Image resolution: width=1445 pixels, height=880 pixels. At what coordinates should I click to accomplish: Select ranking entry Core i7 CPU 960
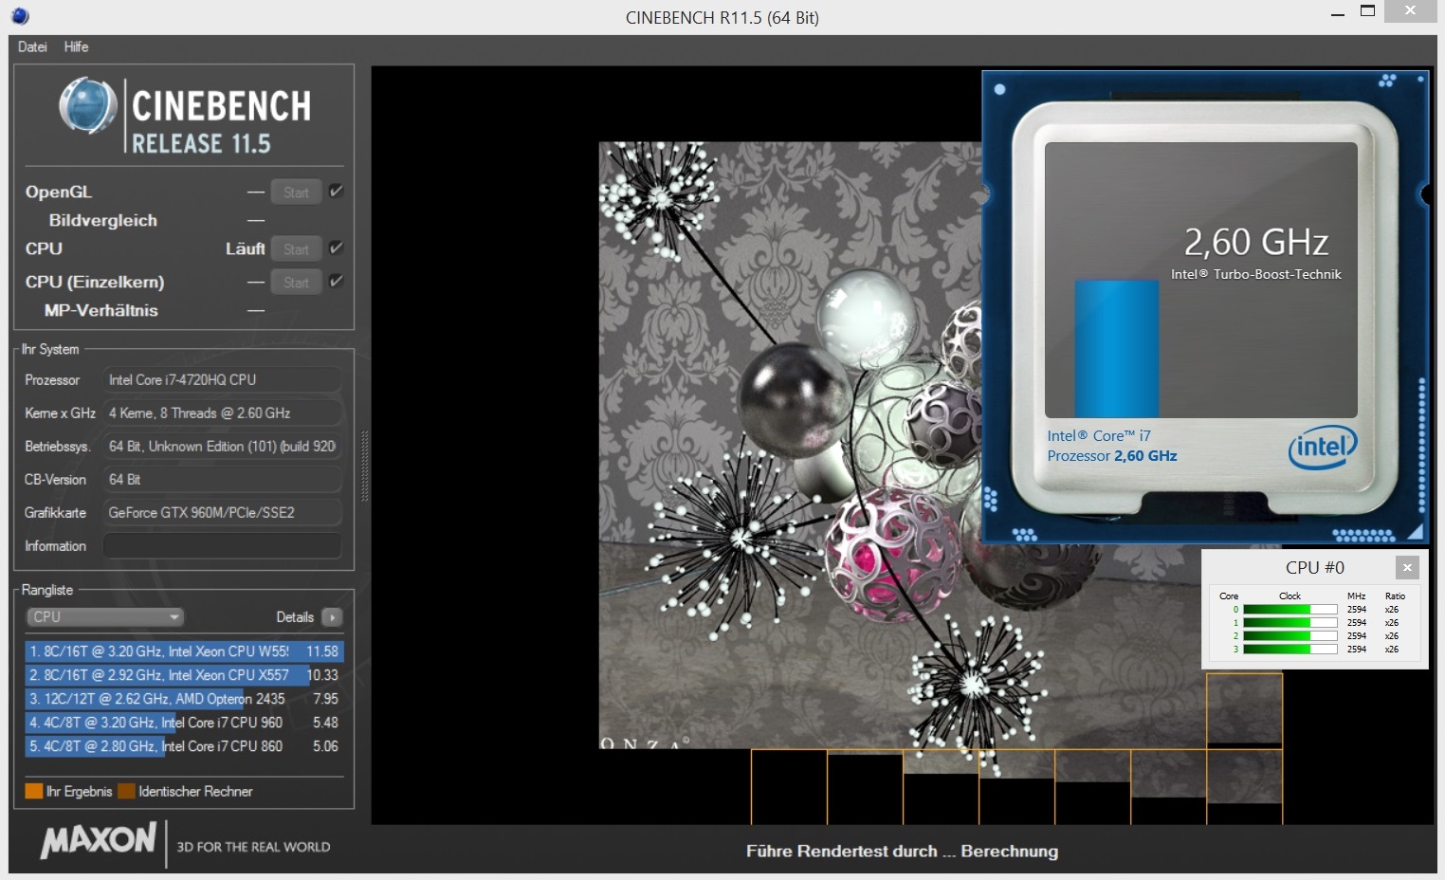tap(184, 723)
